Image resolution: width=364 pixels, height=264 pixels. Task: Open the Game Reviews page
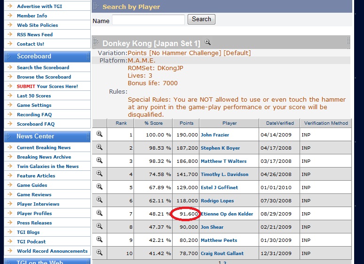point(34,194)
